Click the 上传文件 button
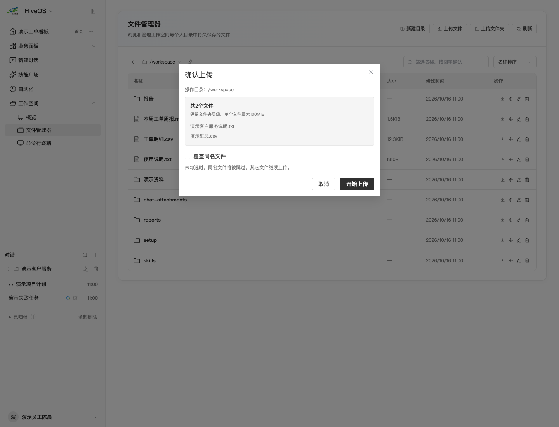The height and width of the screenshot is (427, 559). (450, 29)
